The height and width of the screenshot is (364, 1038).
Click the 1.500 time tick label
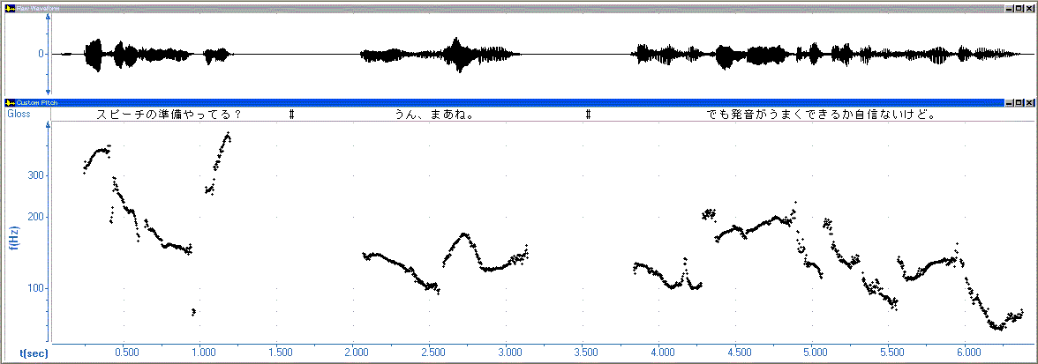coord(279,353)
